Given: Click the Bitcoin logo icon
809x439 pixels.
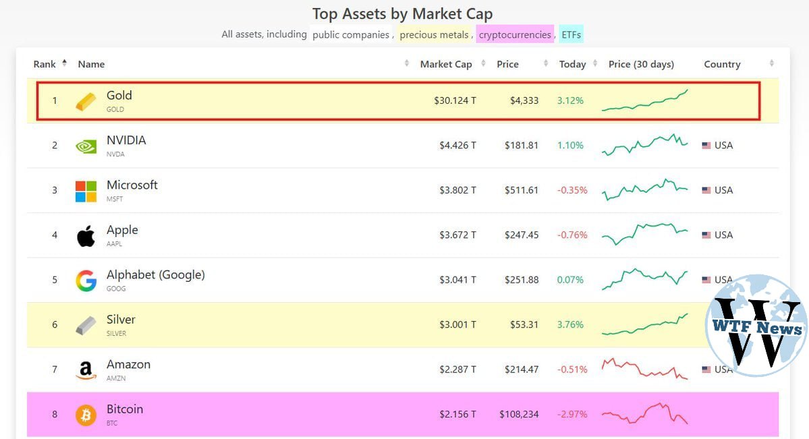Looking at the screenshot, I should tap(86, 415).
